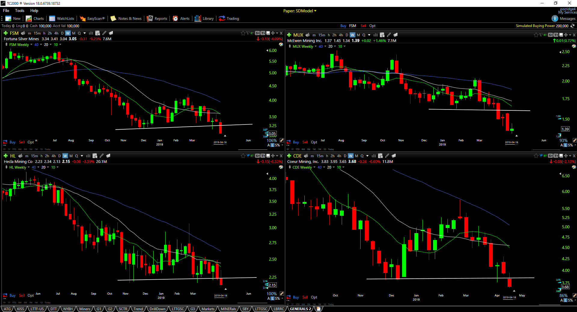Click the move arrows icon on MUX chart

tap(566, 35)
